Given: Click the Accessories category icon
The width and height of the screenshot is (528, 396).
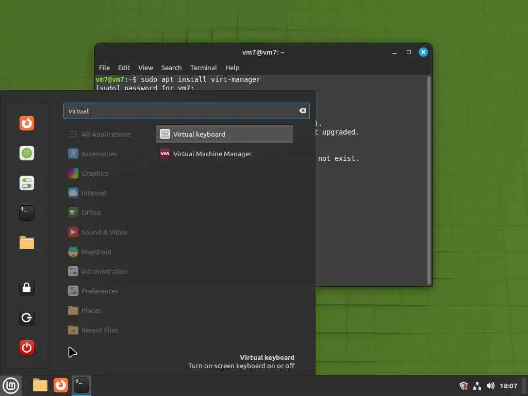Looking at the screenshot, I should [73, 154].
